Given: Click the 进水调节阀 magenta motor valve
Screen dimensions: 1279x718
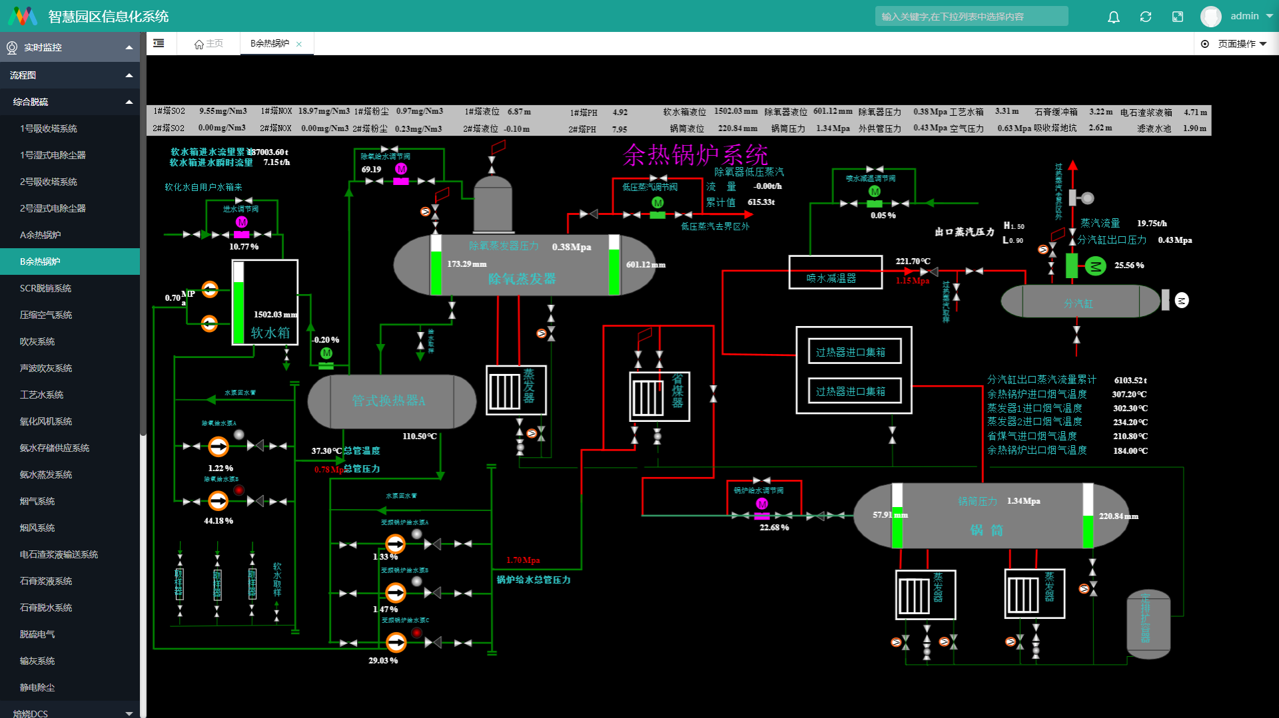Looking at the screenshot, I should point(241,223).
